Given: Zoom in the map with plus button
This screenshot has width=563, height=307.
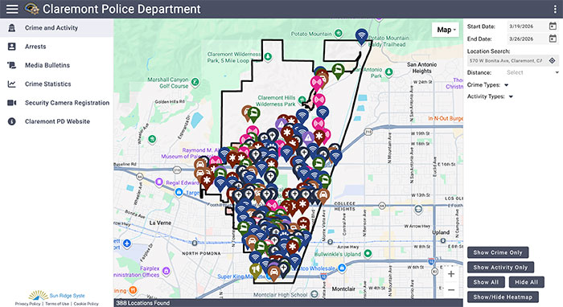Looking at the screenshot, I should [451, 274].
